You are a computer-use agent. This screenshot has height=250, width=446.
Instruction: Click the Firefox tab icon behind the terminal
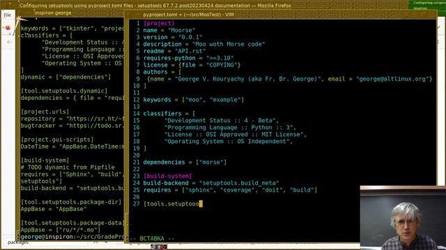tap(8, 28)
